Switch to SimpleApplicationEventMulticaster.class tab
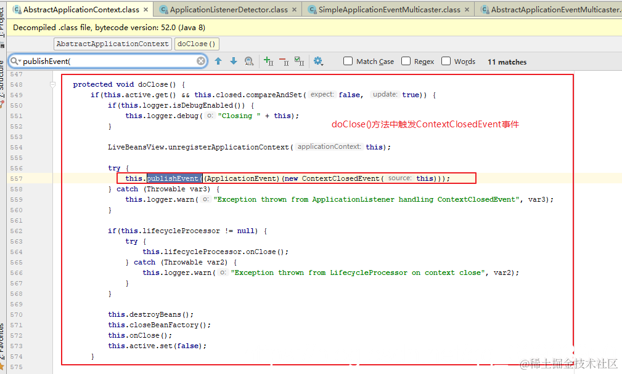This screenshot has height=374, width=622. (389, 9)
